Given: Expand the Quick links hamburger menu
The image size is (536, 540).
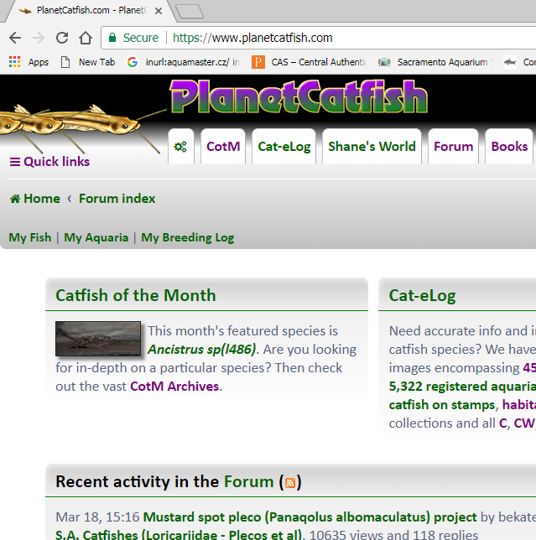Looking at the screenshot, I should (50, 162).
